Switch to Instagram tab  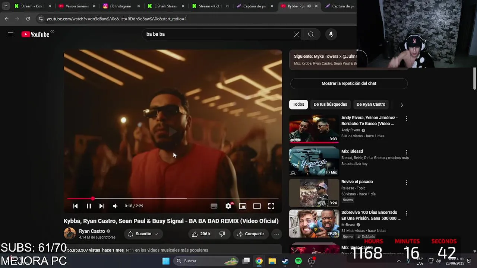pos(120,6)
